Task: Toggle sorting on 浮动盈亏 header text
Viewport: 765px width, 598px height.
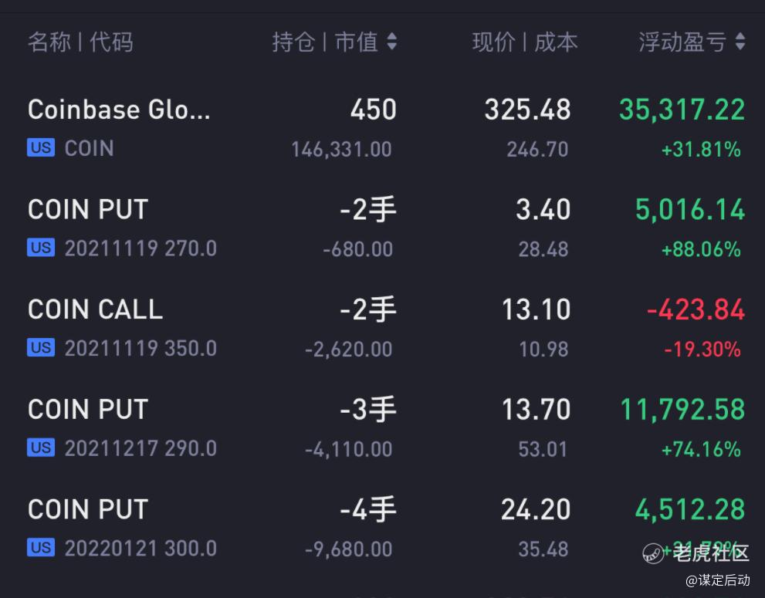Action: point(682,42)
